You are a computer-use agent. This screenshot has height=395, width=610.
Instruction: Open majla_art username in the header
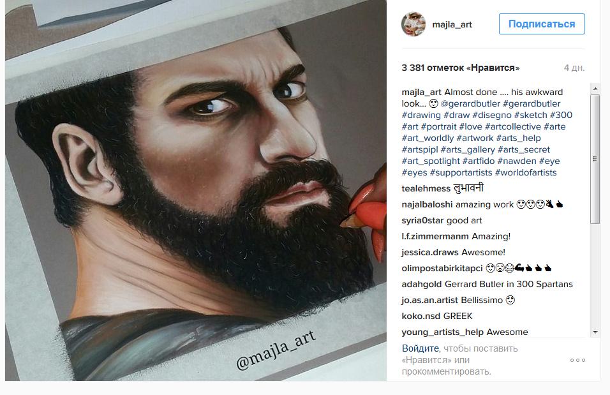tap(452, 24)
